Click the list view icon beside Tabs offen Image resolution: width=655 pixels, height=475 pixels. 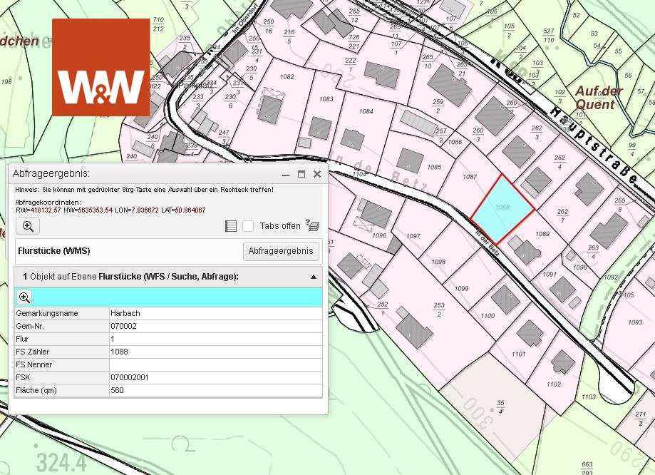point(229,226)
